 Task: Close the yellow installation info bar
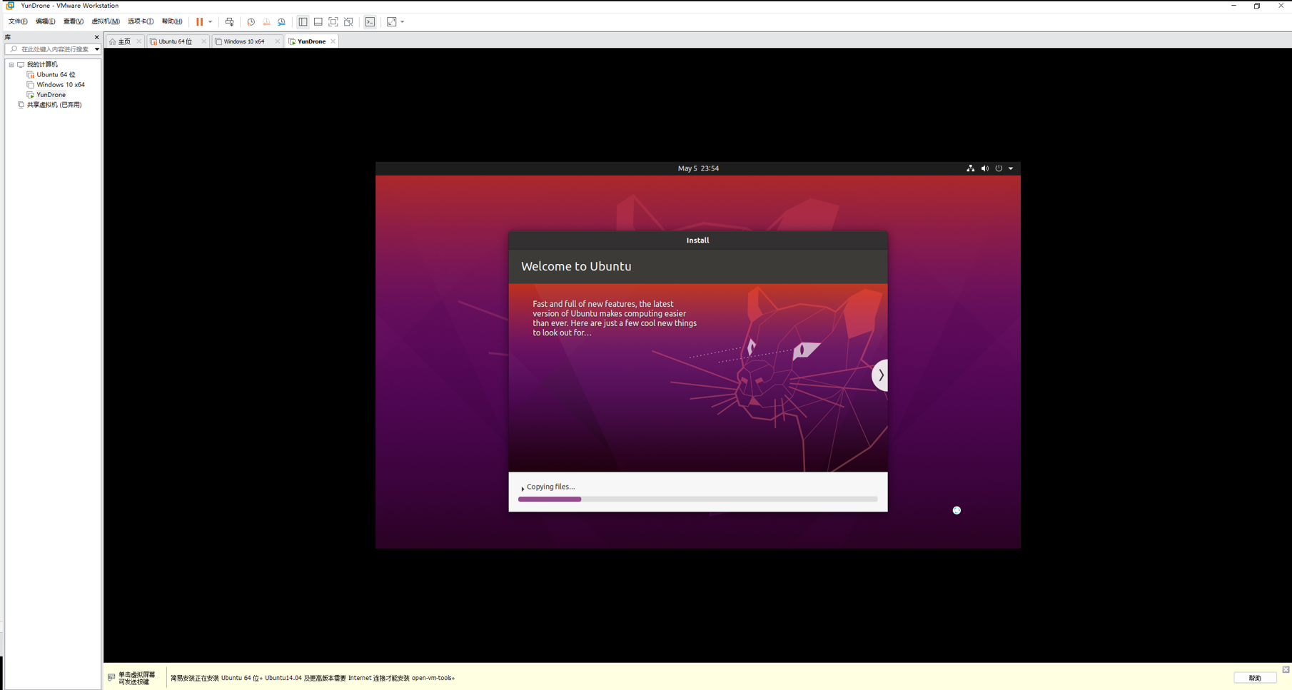point(1286,669)
